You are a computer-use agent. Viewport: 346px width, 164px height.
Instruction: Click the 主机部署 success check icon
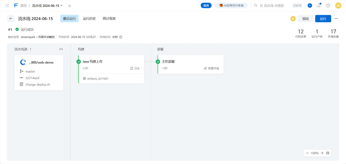tap(158, 62)
